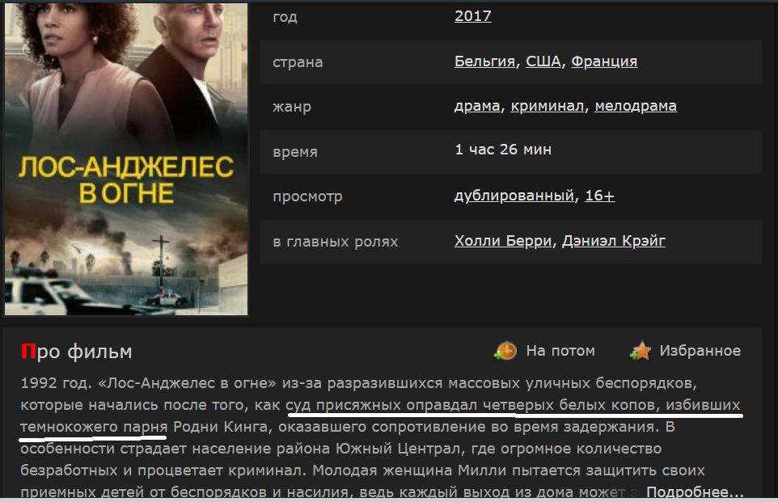
Task: Filter by дублированный viewing link
Action: [x=514, y=196]
